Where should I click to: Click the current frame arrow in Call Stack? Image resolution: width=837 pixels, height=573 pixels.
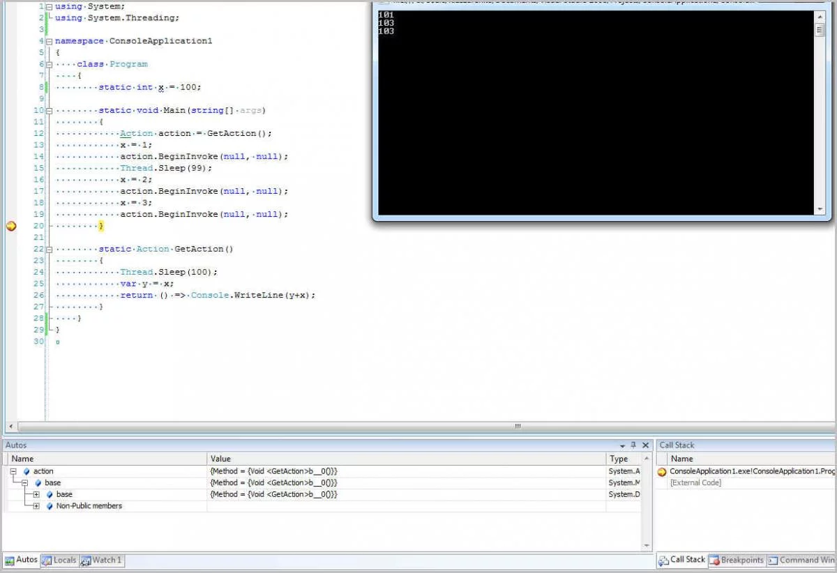pyautogui.click(x=662, y=472)
